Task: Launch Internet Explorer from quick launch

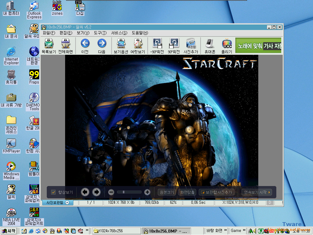Action: pyautogui.click(x=31, y=231)
